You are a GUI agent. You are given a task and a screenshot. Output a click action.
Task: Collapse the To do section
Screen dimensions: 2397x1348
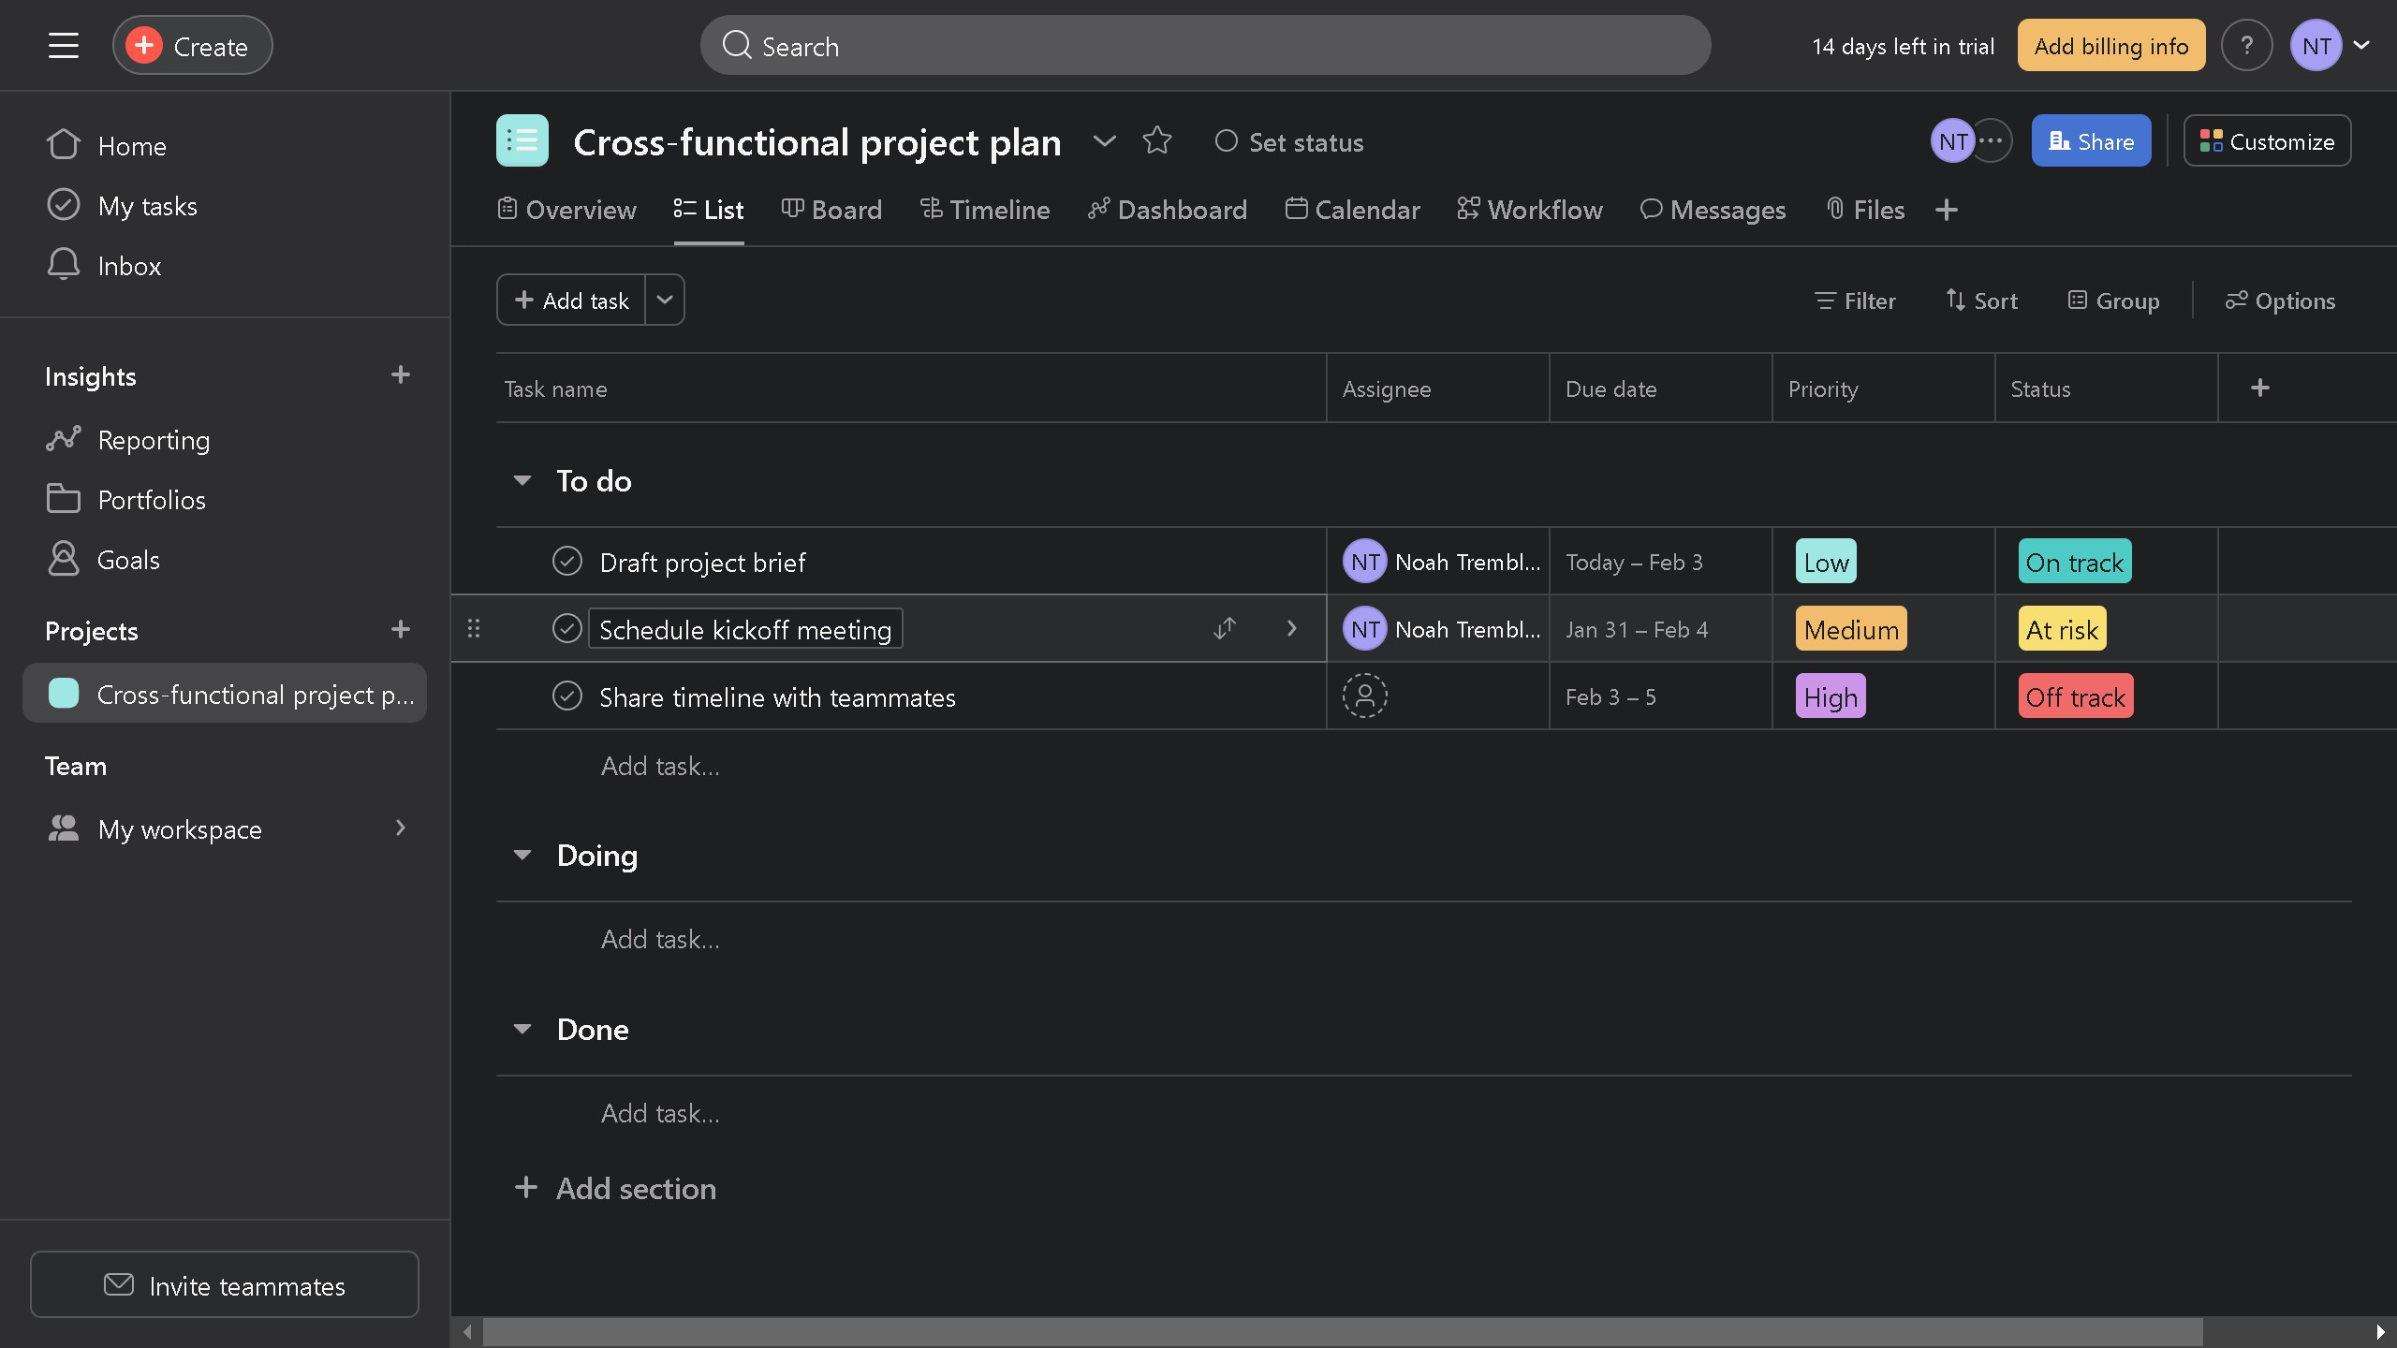(x=522, y=481)
